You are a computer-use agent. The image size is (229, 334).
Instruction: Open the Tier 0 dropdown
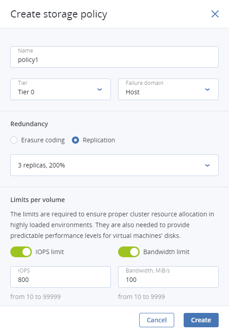point(61,89)
